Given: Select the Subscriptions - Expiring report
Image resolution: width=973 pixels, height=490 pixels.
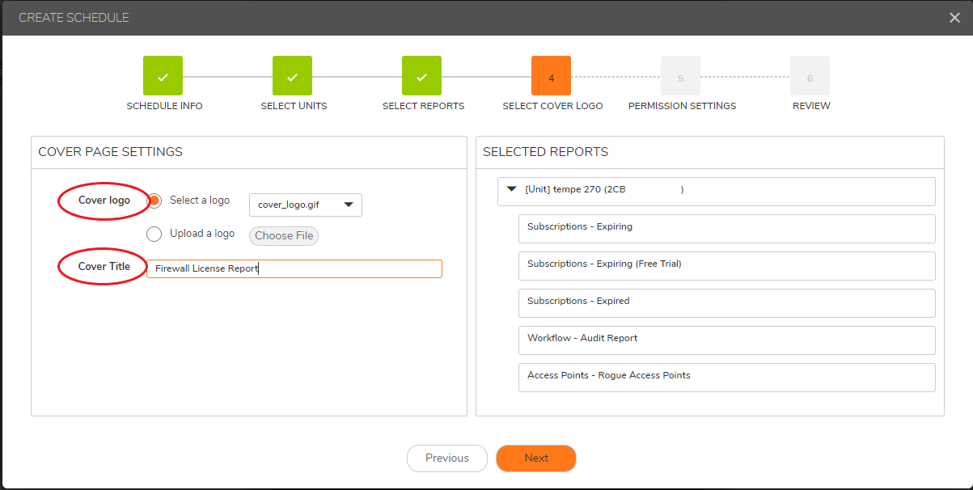Looking at the screenshot, I should (726, 228).
